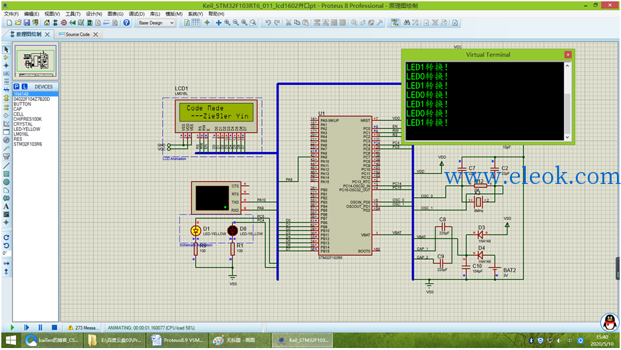Click the Redo toolbar icon

[277, 23]
